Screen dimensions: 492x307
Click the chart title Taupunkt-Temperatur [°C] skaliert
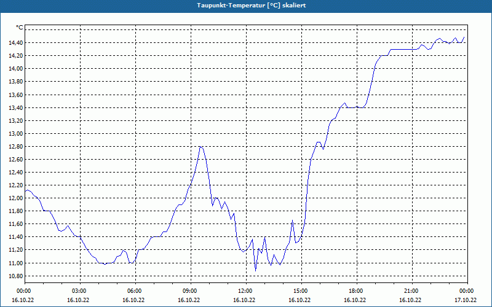252,6
